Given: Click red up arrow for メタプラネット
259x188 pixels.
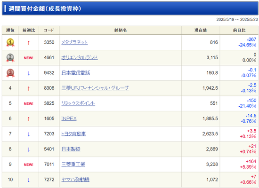Looking at the screenshot, I should point(29,43).
